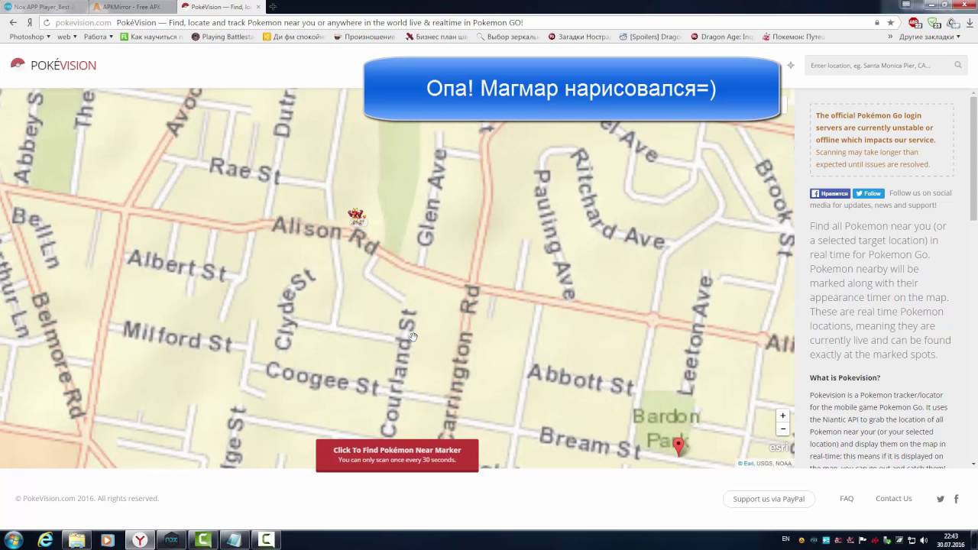Image resolution: width=978 pixels, height=550 pixels.
Task: Zoom out the map with the minus button
Action: [782, 429]
